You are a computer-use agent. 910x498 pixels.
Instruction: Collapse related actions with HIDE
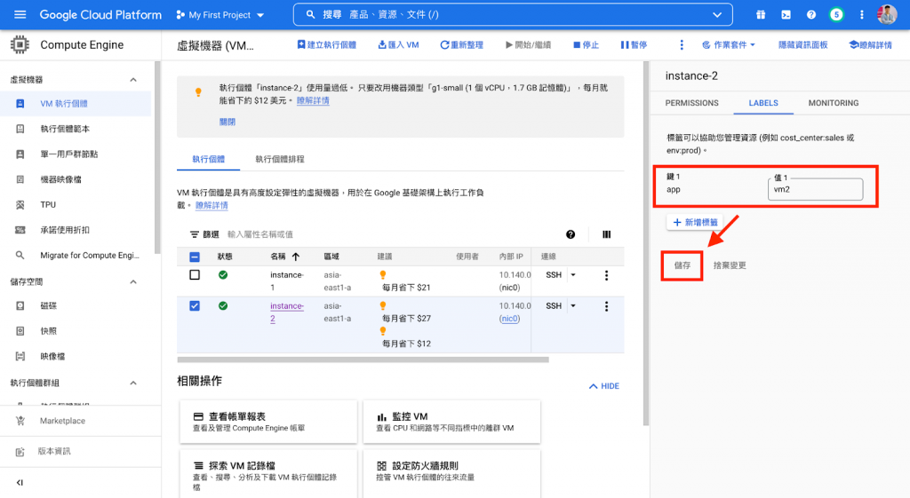(604, 386)
